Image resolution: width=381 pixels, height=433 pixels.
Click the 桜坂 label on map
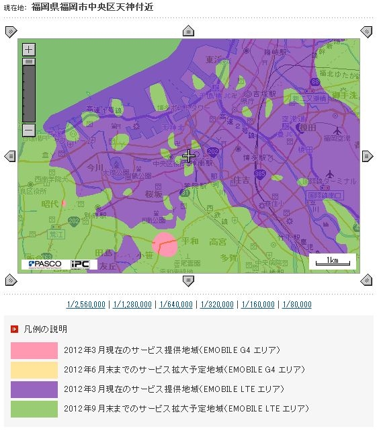154,194
